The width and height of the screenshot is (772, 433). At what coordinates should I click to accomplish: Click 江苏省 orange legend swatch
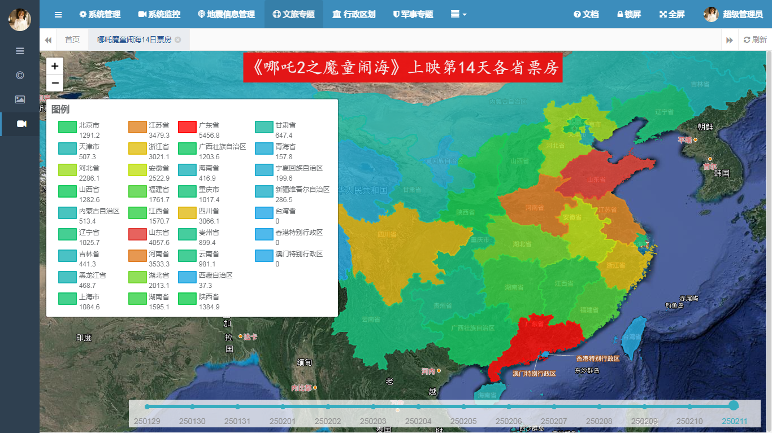click(x=137, y=126)
